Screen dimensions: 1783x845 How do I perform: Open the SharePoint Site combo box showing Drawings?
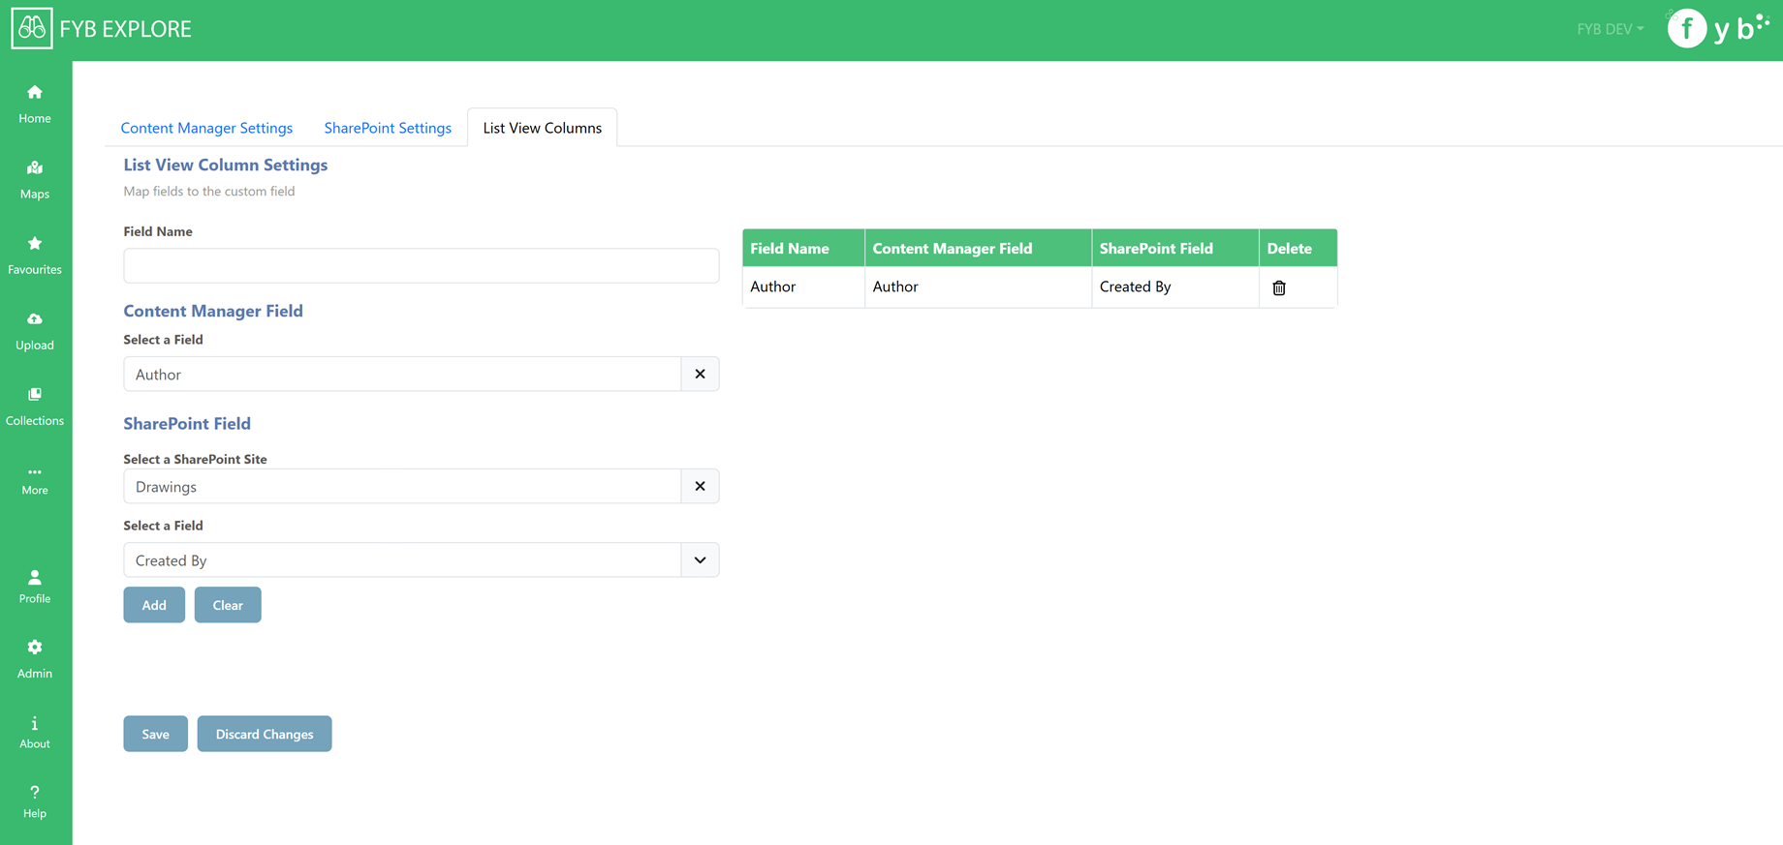[x=402, y=486]
